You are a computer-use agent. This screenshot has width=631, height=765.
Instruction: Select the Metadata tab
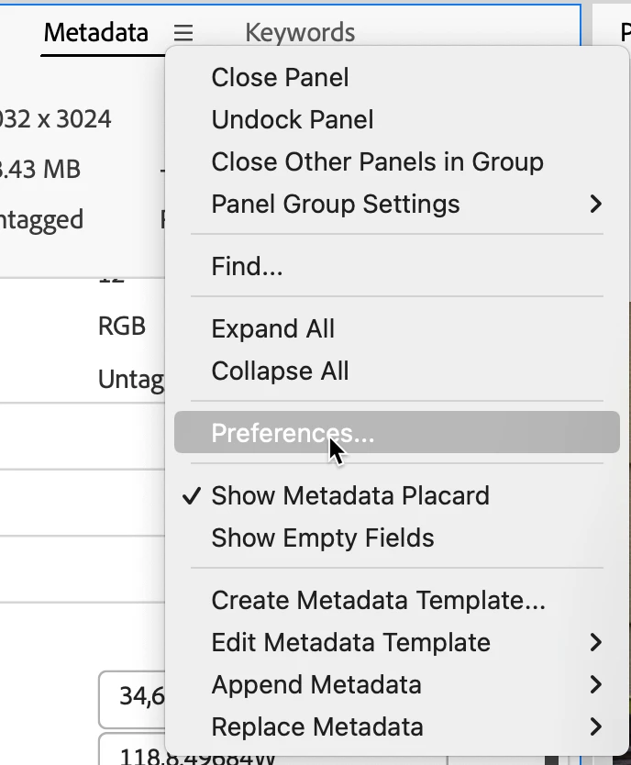coord(95,33)
